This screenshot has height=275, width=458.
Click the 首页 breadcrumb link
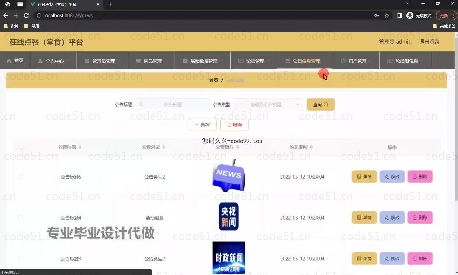214,80
